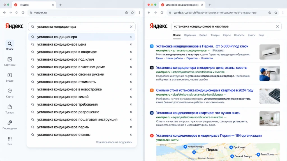Click the air conditioner thumbnail of ad result

(x=270, y=52)
